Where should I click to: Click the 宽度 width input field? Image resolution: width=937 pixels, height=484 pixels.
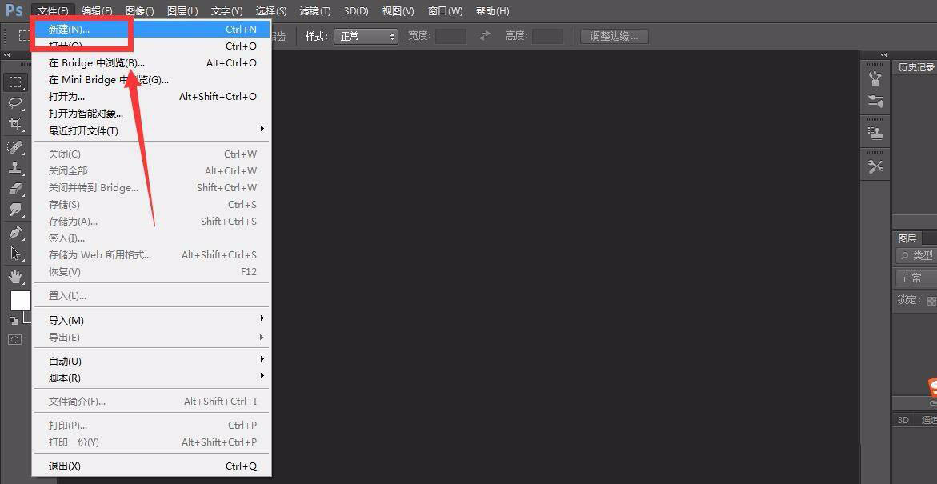[x=450, y=37]
